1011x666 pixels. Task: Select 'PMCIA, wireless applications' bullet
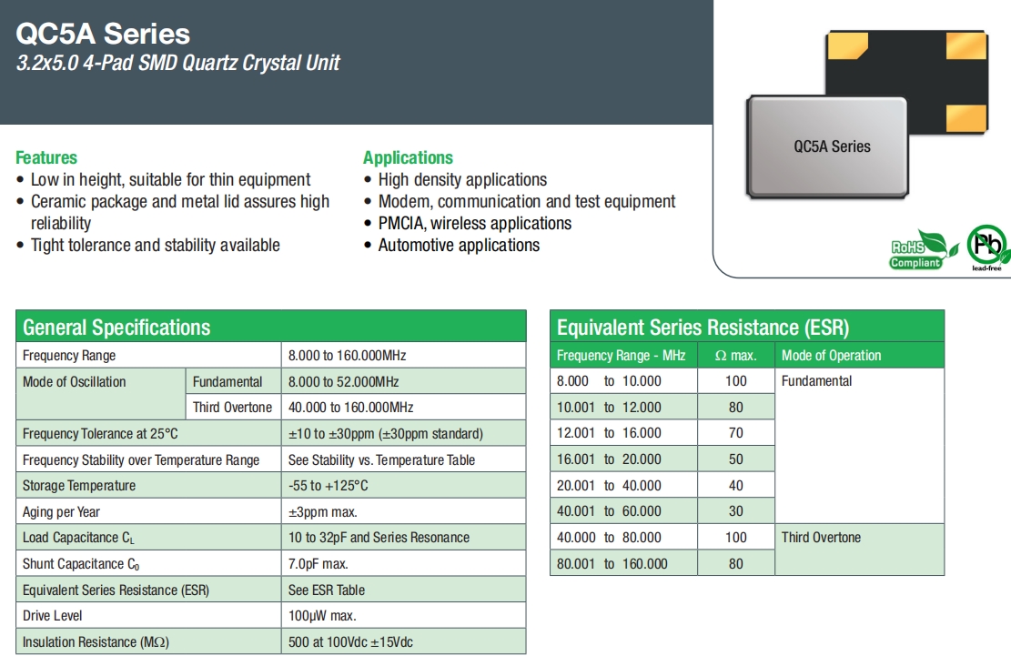pyautogui.click(x=474, y=223)
